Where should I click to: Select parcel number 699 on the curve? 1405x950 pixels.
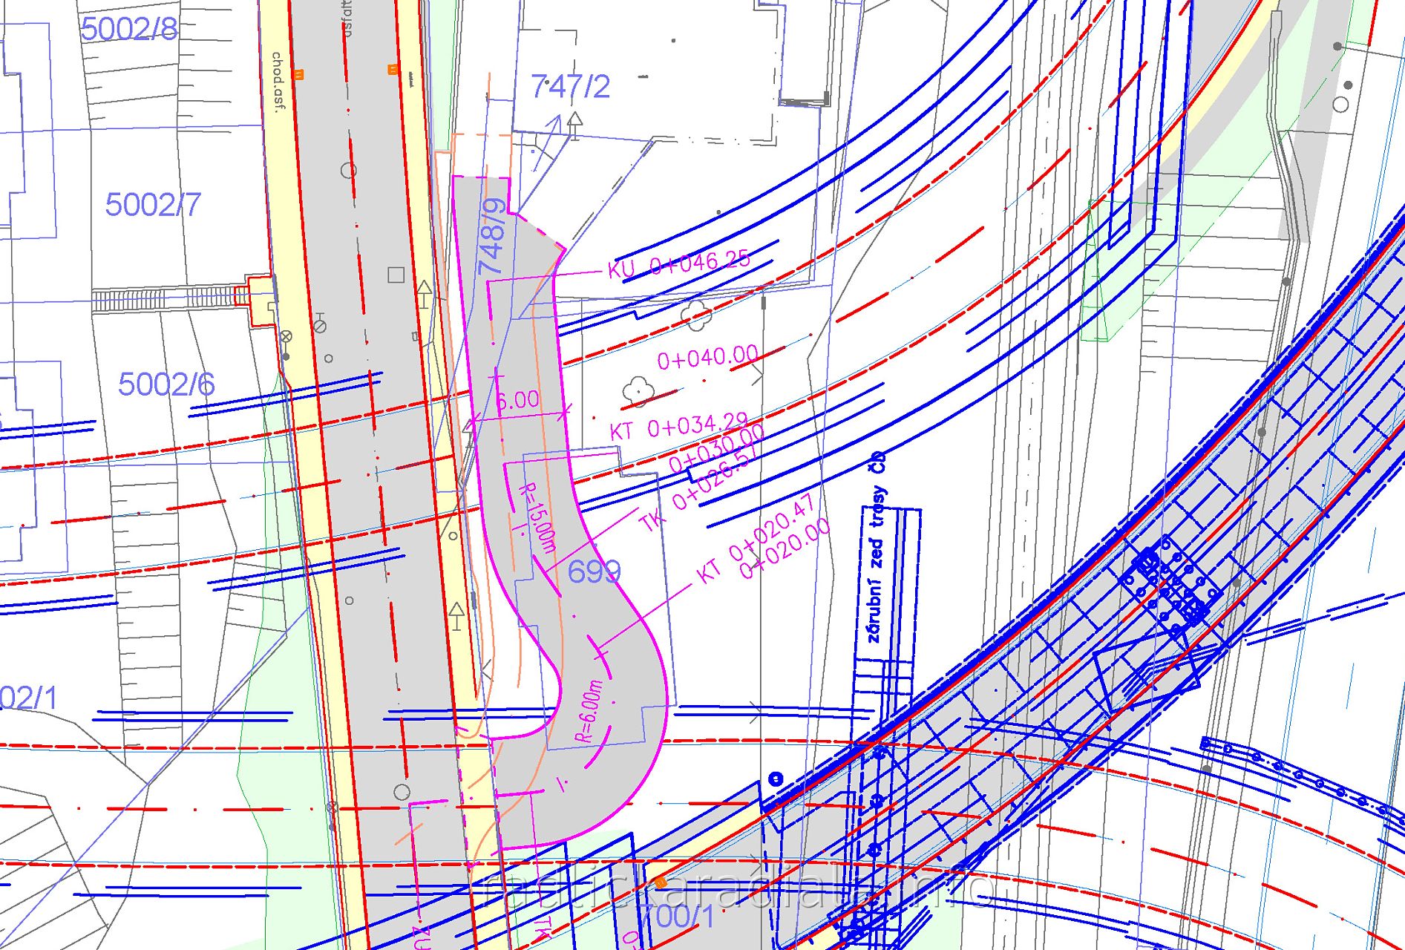594,571
